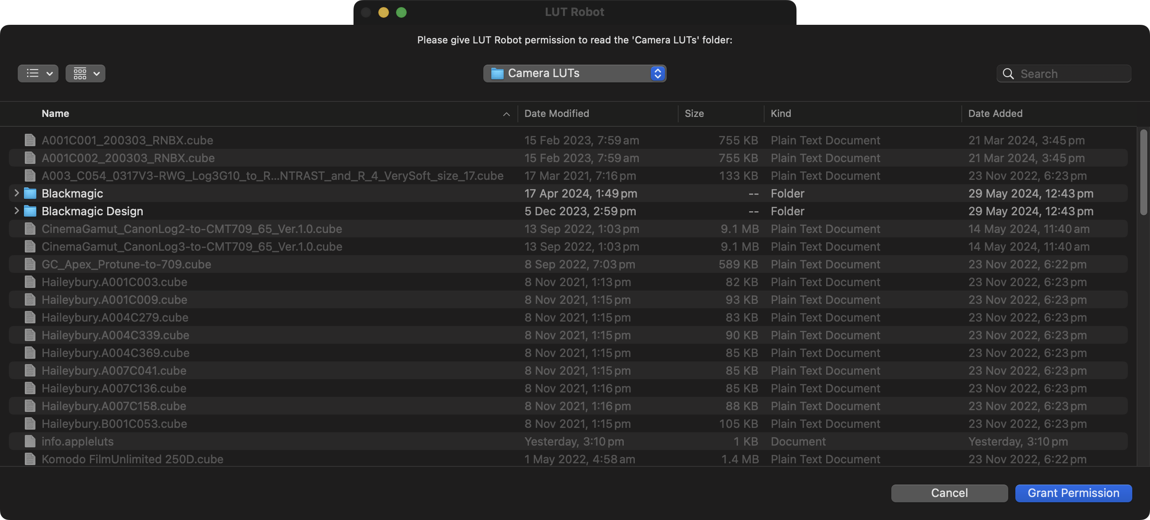The width and height of the screenshot is (1150, 520).
Task: Click the GC_Apex_Protune-to-709.cube file icon
Action: point(30,264)
